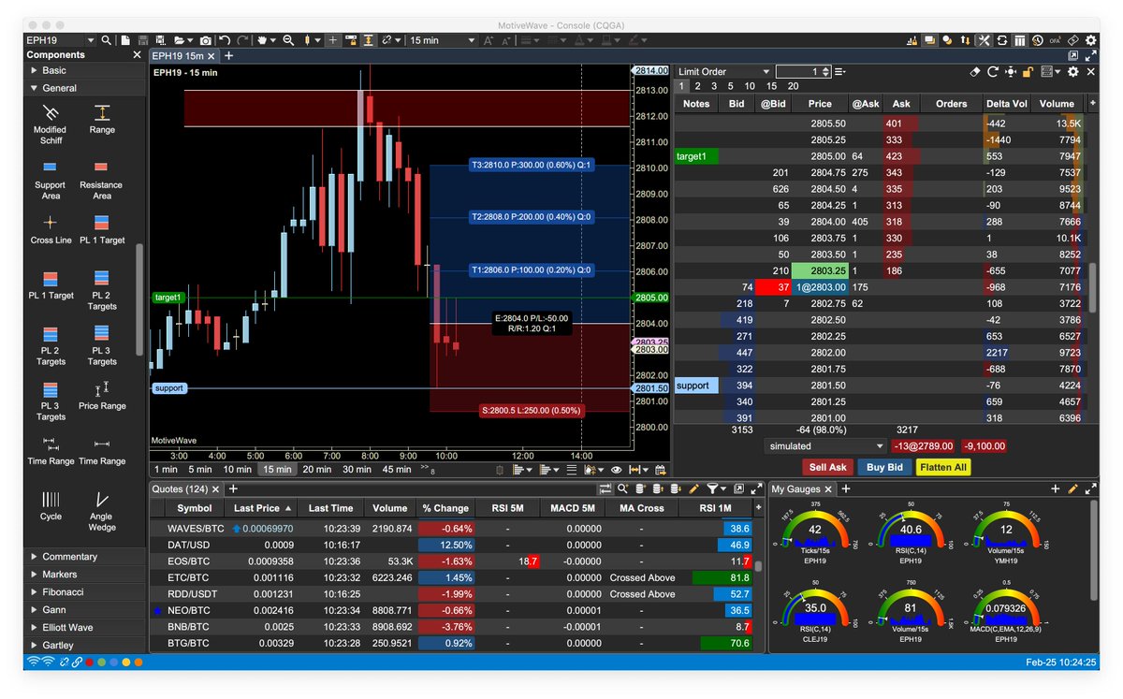Expand the Basic components section
Screen dimensions: 1123x699
[x=84, y=70]
